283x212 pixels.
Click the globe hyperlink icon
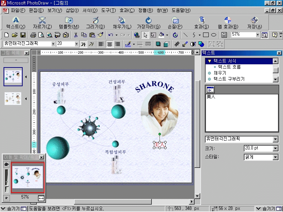pyautogui.click(x=137, y=35)
